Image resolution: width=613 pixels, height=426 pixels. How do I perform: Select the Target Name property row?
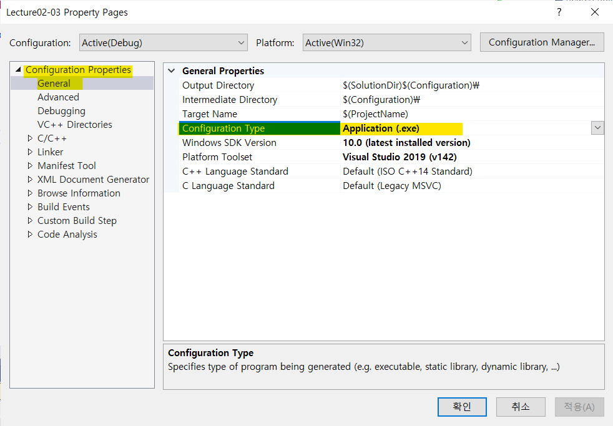click(391, 114)
